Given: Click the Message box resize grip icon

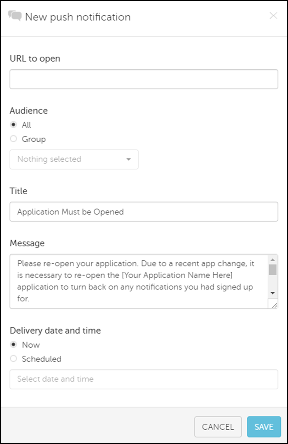Looking at the screenshot, I should [275, 304].
